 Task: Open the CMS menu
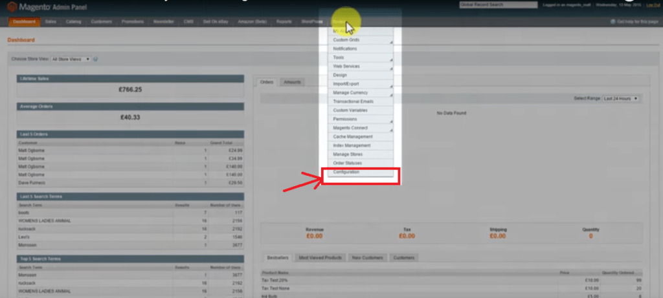tap(188, 21)
